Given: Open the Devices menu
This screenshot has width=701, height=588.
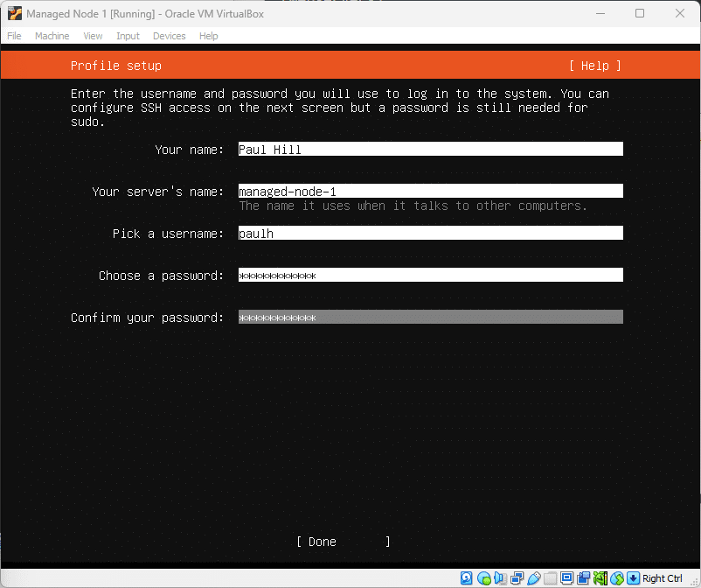Looking at the screenshot, I should (x=169, y=36).
